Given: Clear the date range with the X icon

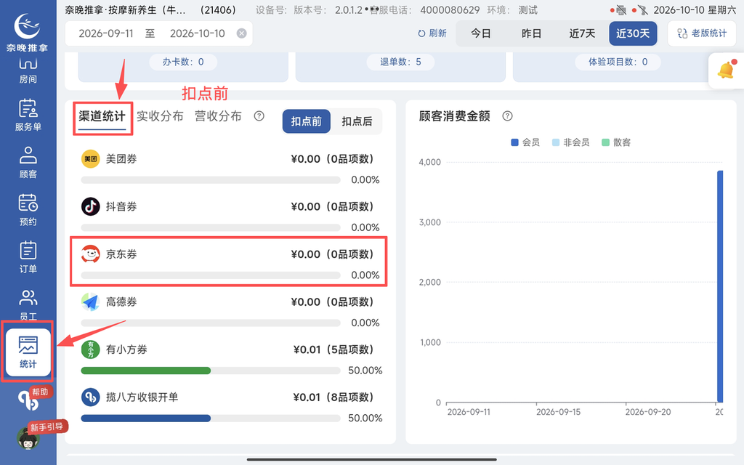Looking at the screenshot, I should pyautogui.click(x=241, y=33).
